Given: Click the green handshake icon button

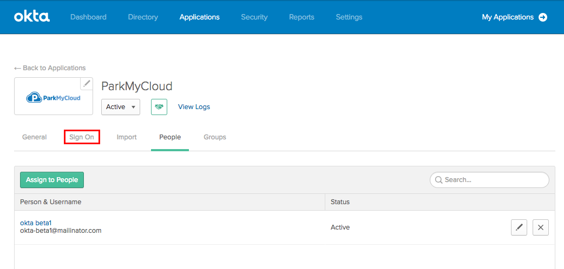Looking at the screenshot, I should (x=159, y=107).
